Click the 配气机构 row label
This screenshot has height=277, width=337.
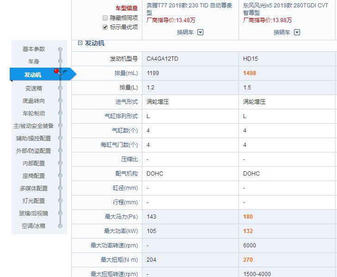tap(127, 173)
